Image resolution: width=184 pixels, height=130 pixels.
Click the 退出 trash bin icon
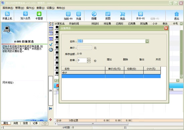[177, 14]
